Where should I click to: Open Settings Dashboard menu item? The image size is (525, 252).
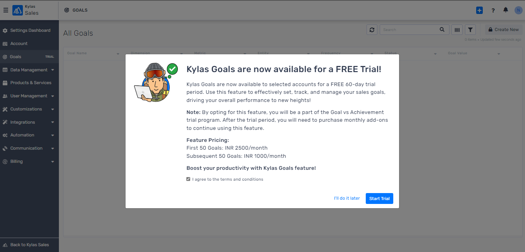[29, 30]
